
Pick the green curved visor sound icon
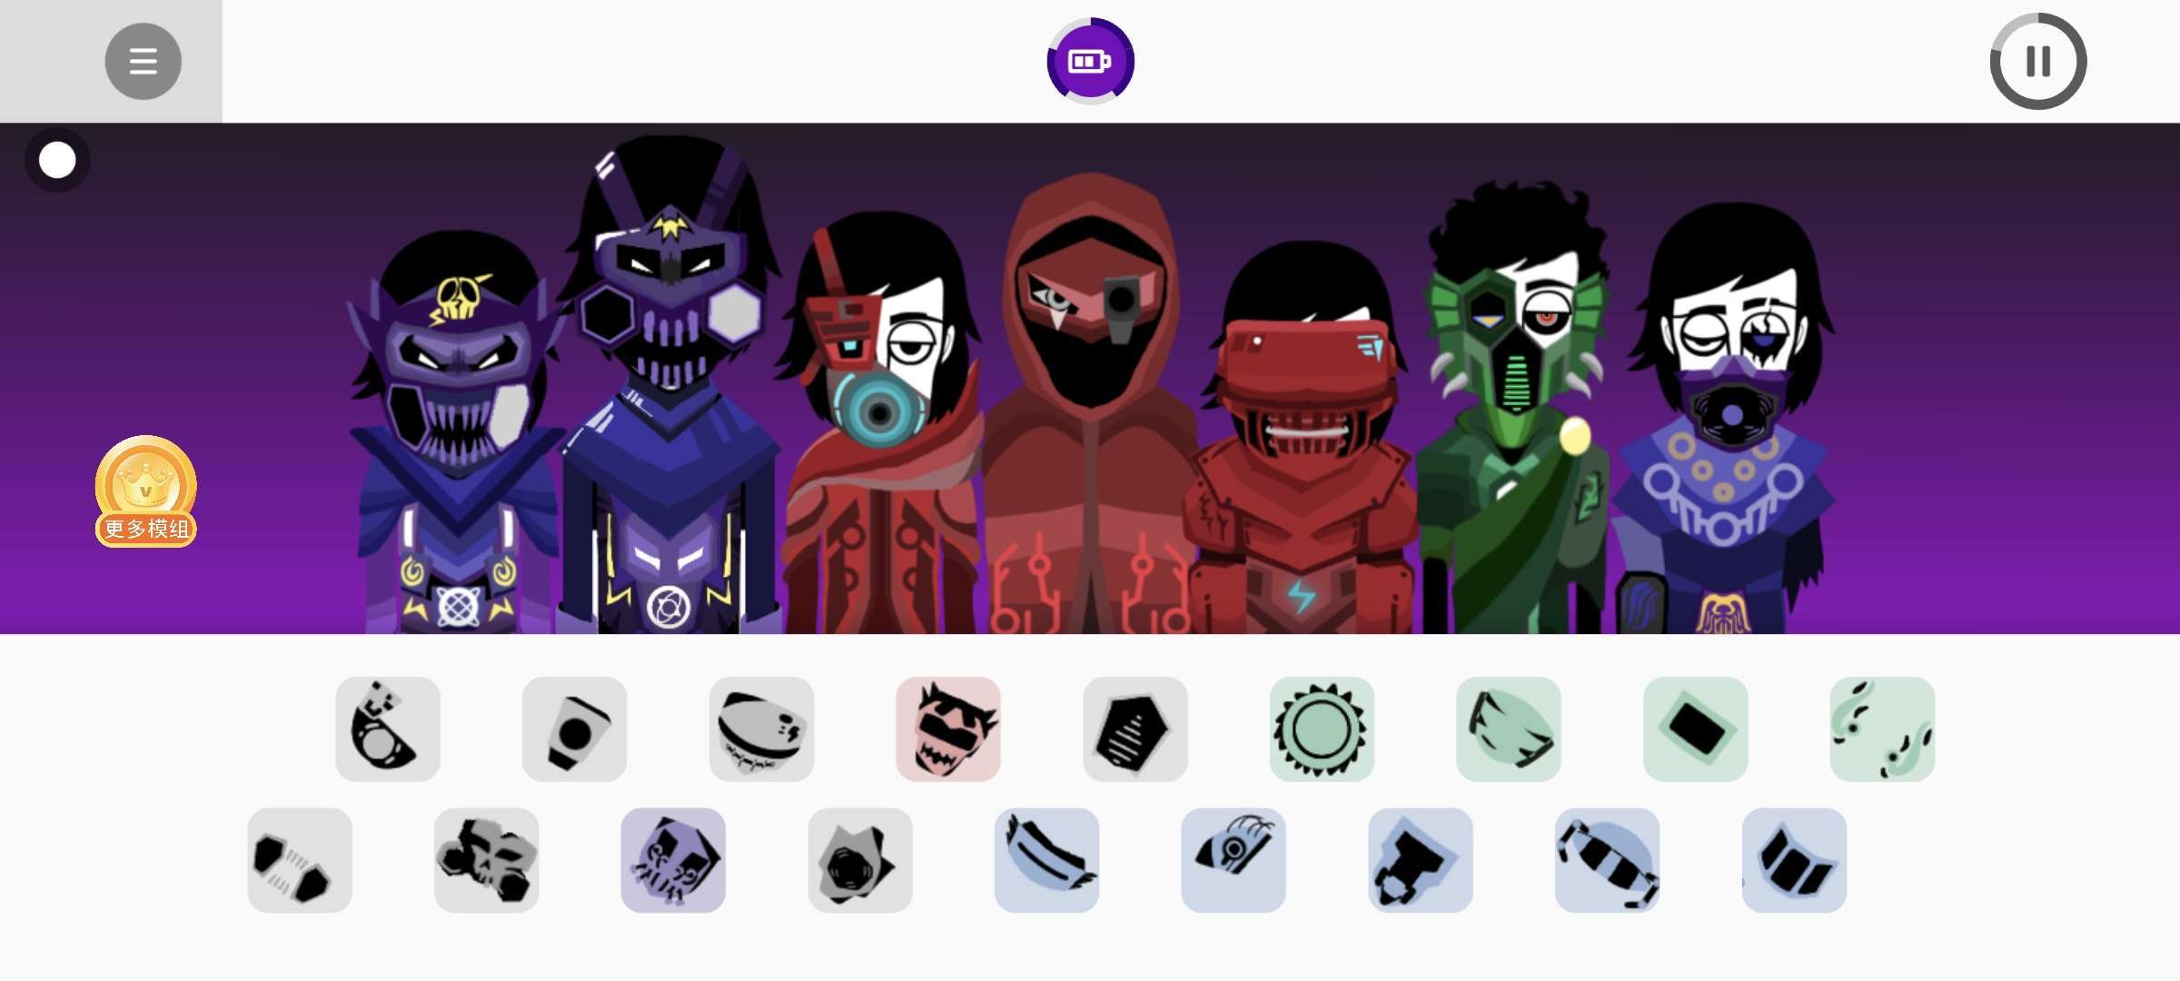1509,728
